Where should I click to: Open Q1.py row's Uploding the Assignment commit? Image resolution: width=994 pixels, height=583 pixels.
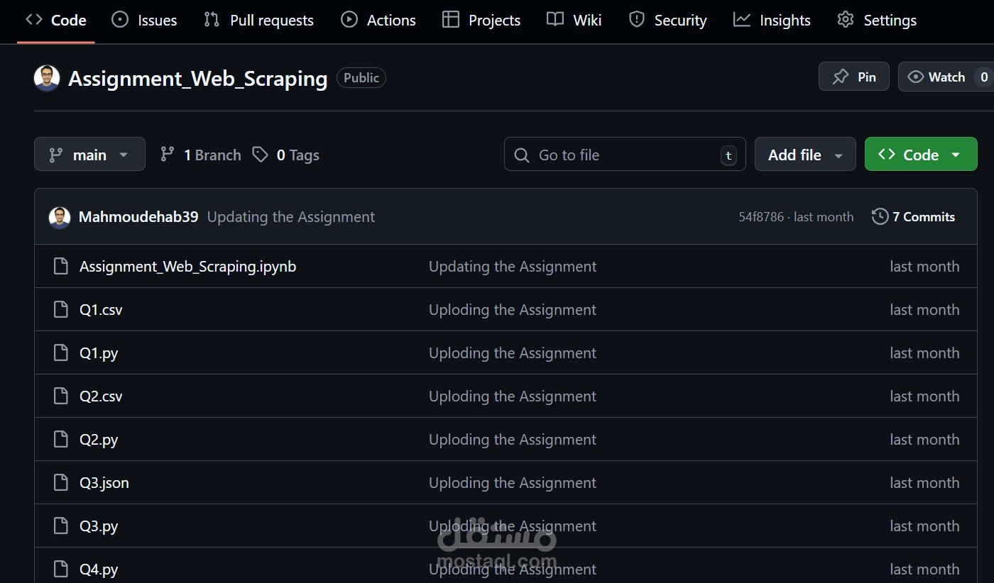tap(513, 353)
